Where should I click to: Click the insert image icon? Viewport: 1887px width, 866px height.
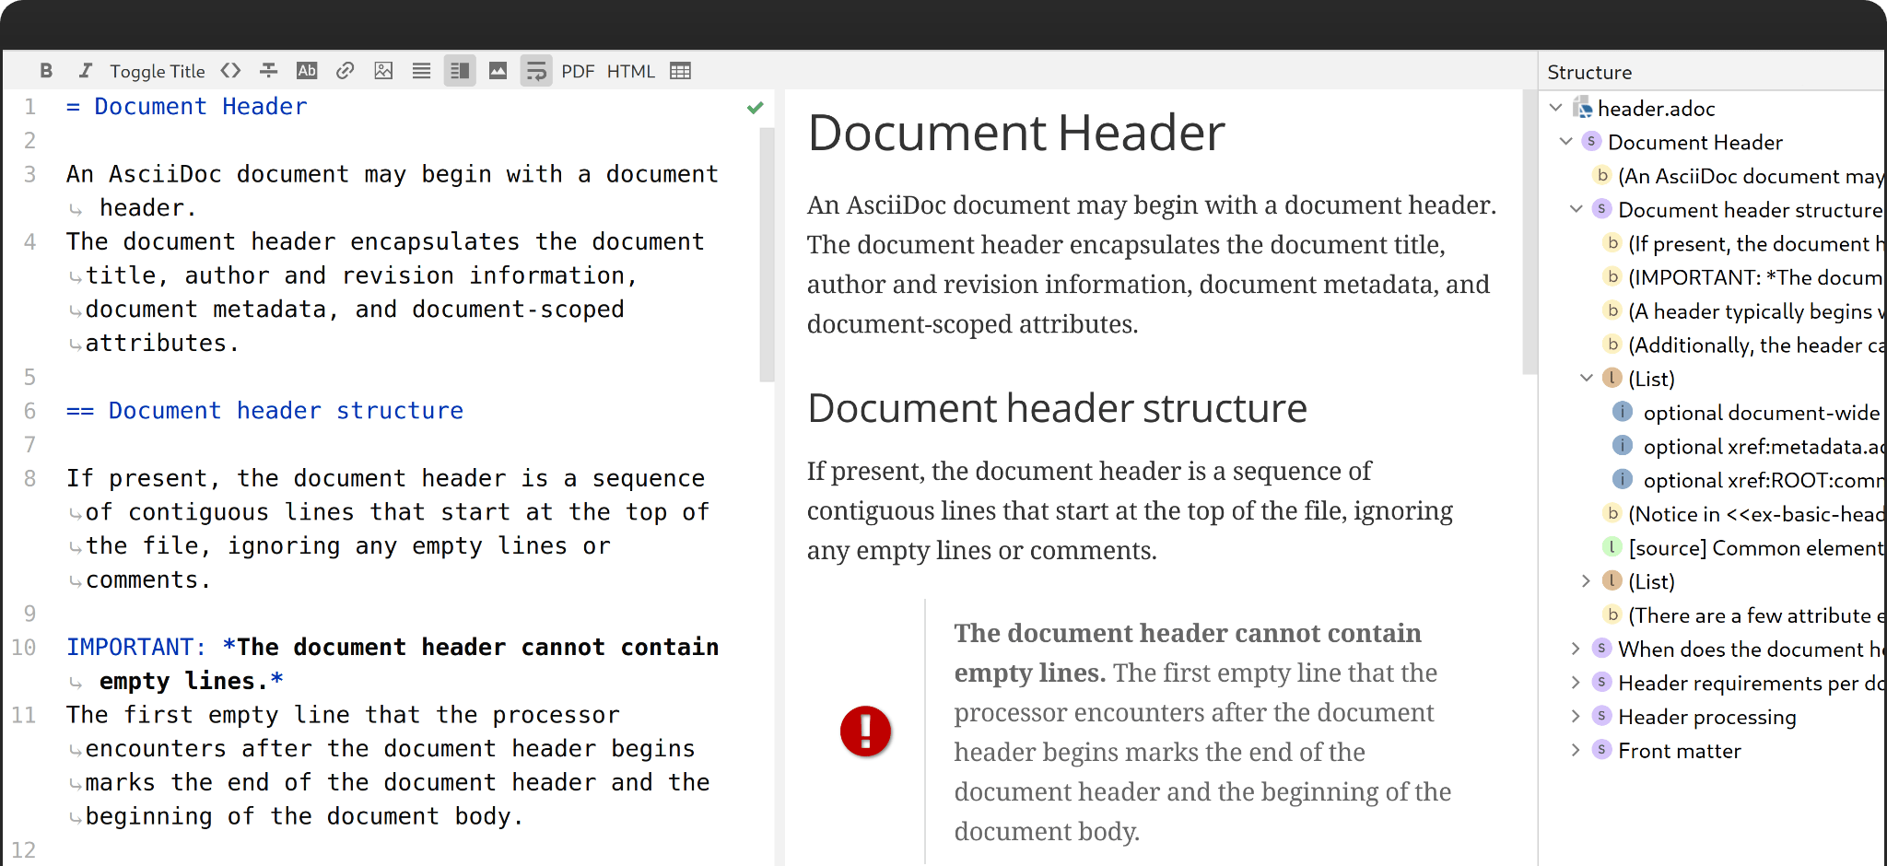[x=383, y=71]
